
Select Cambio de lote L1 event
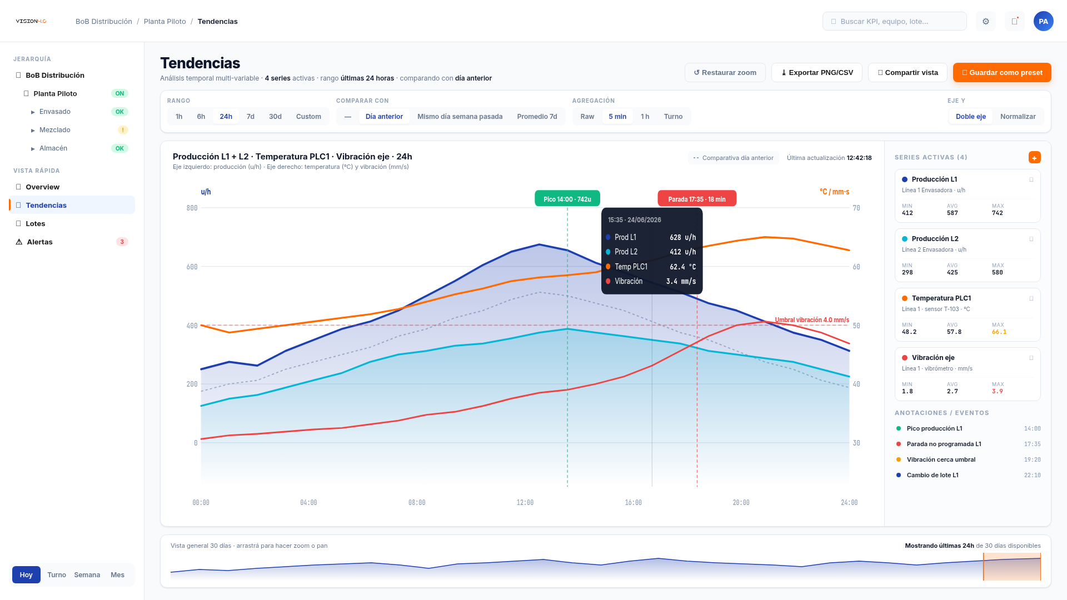(x=968, y=475)
